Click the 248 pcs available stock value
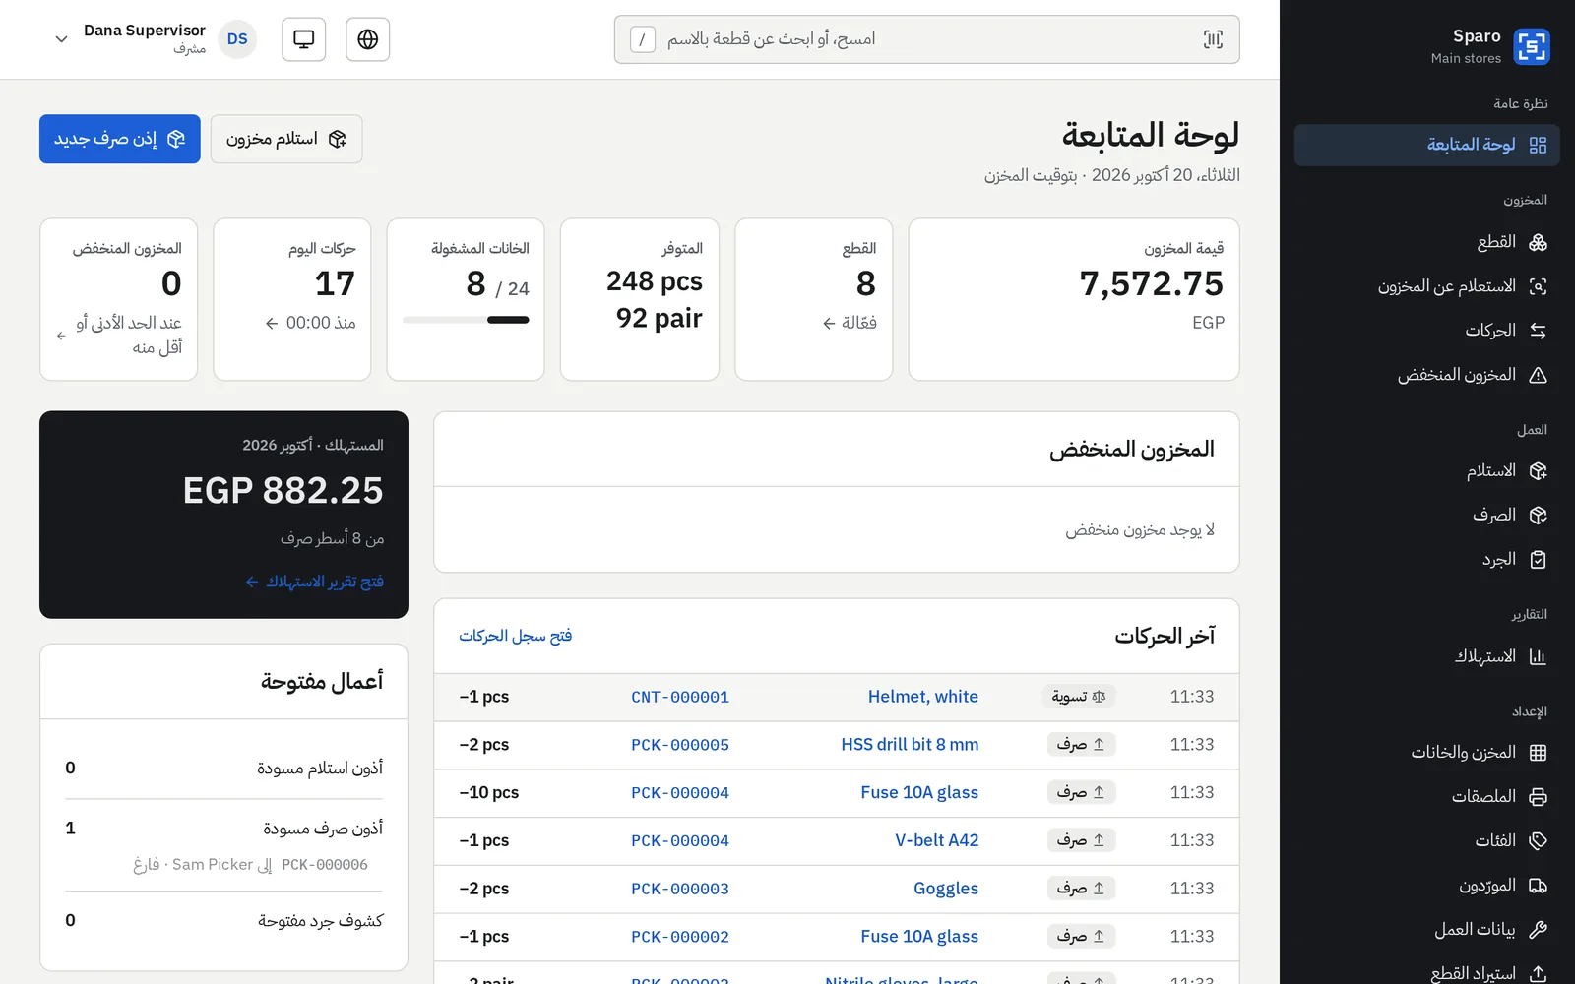Screen dimensions: 1575x984 (x=654, y=281)
